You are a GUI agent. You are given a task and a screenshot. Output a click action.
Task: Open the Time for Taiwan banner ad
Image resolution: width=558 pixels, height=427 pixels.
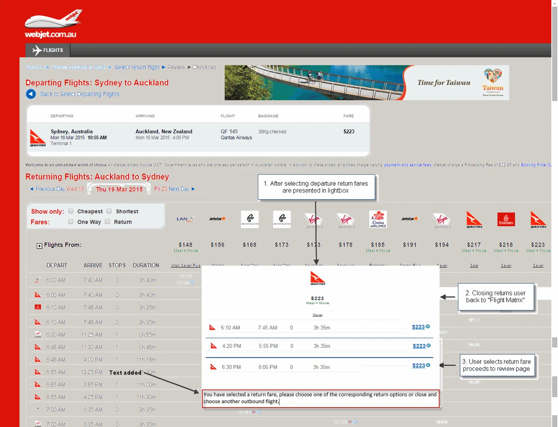tap(367, 82)
